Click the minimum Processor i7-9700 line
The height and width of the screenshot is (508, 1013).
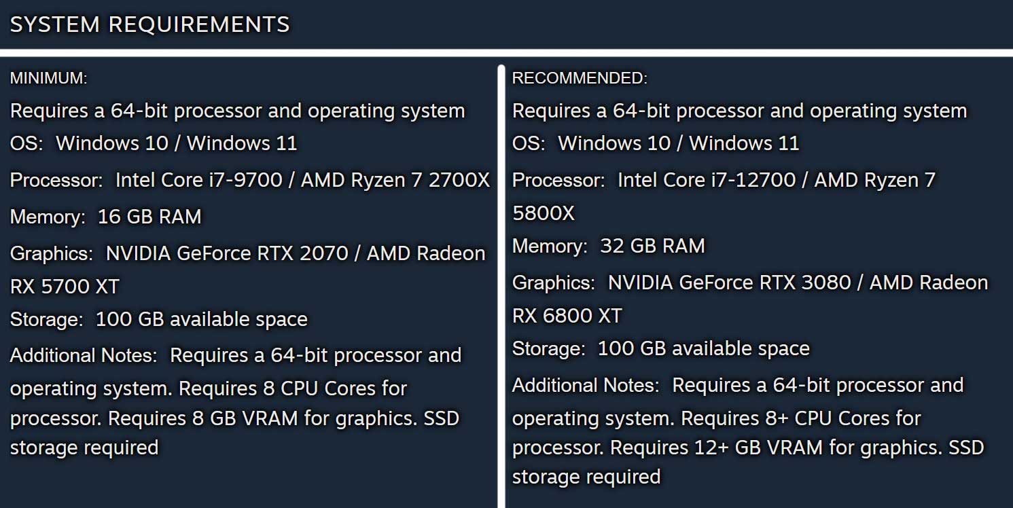click(x=250, y=181)
